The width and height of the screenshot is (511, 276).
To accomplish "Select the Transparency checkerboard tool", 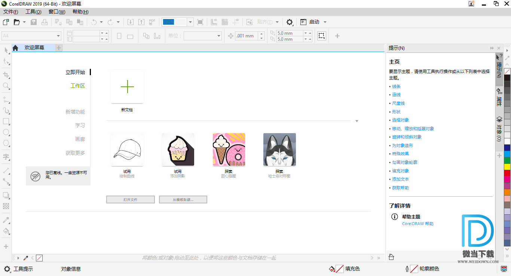I will [6, 206].
